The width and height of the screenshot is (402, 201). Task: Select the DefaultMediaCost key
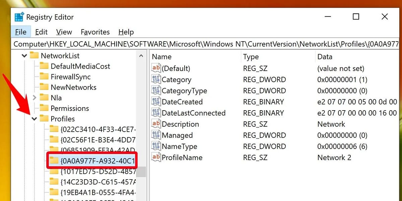(x=80, y=66)
